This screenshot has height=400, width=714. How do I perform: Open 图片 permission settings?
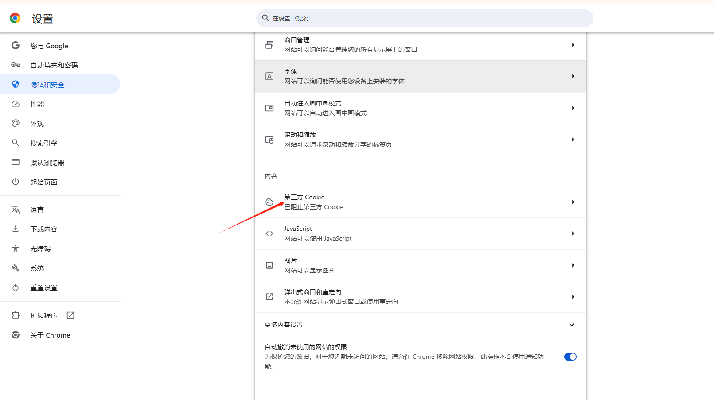pos(421,265)
